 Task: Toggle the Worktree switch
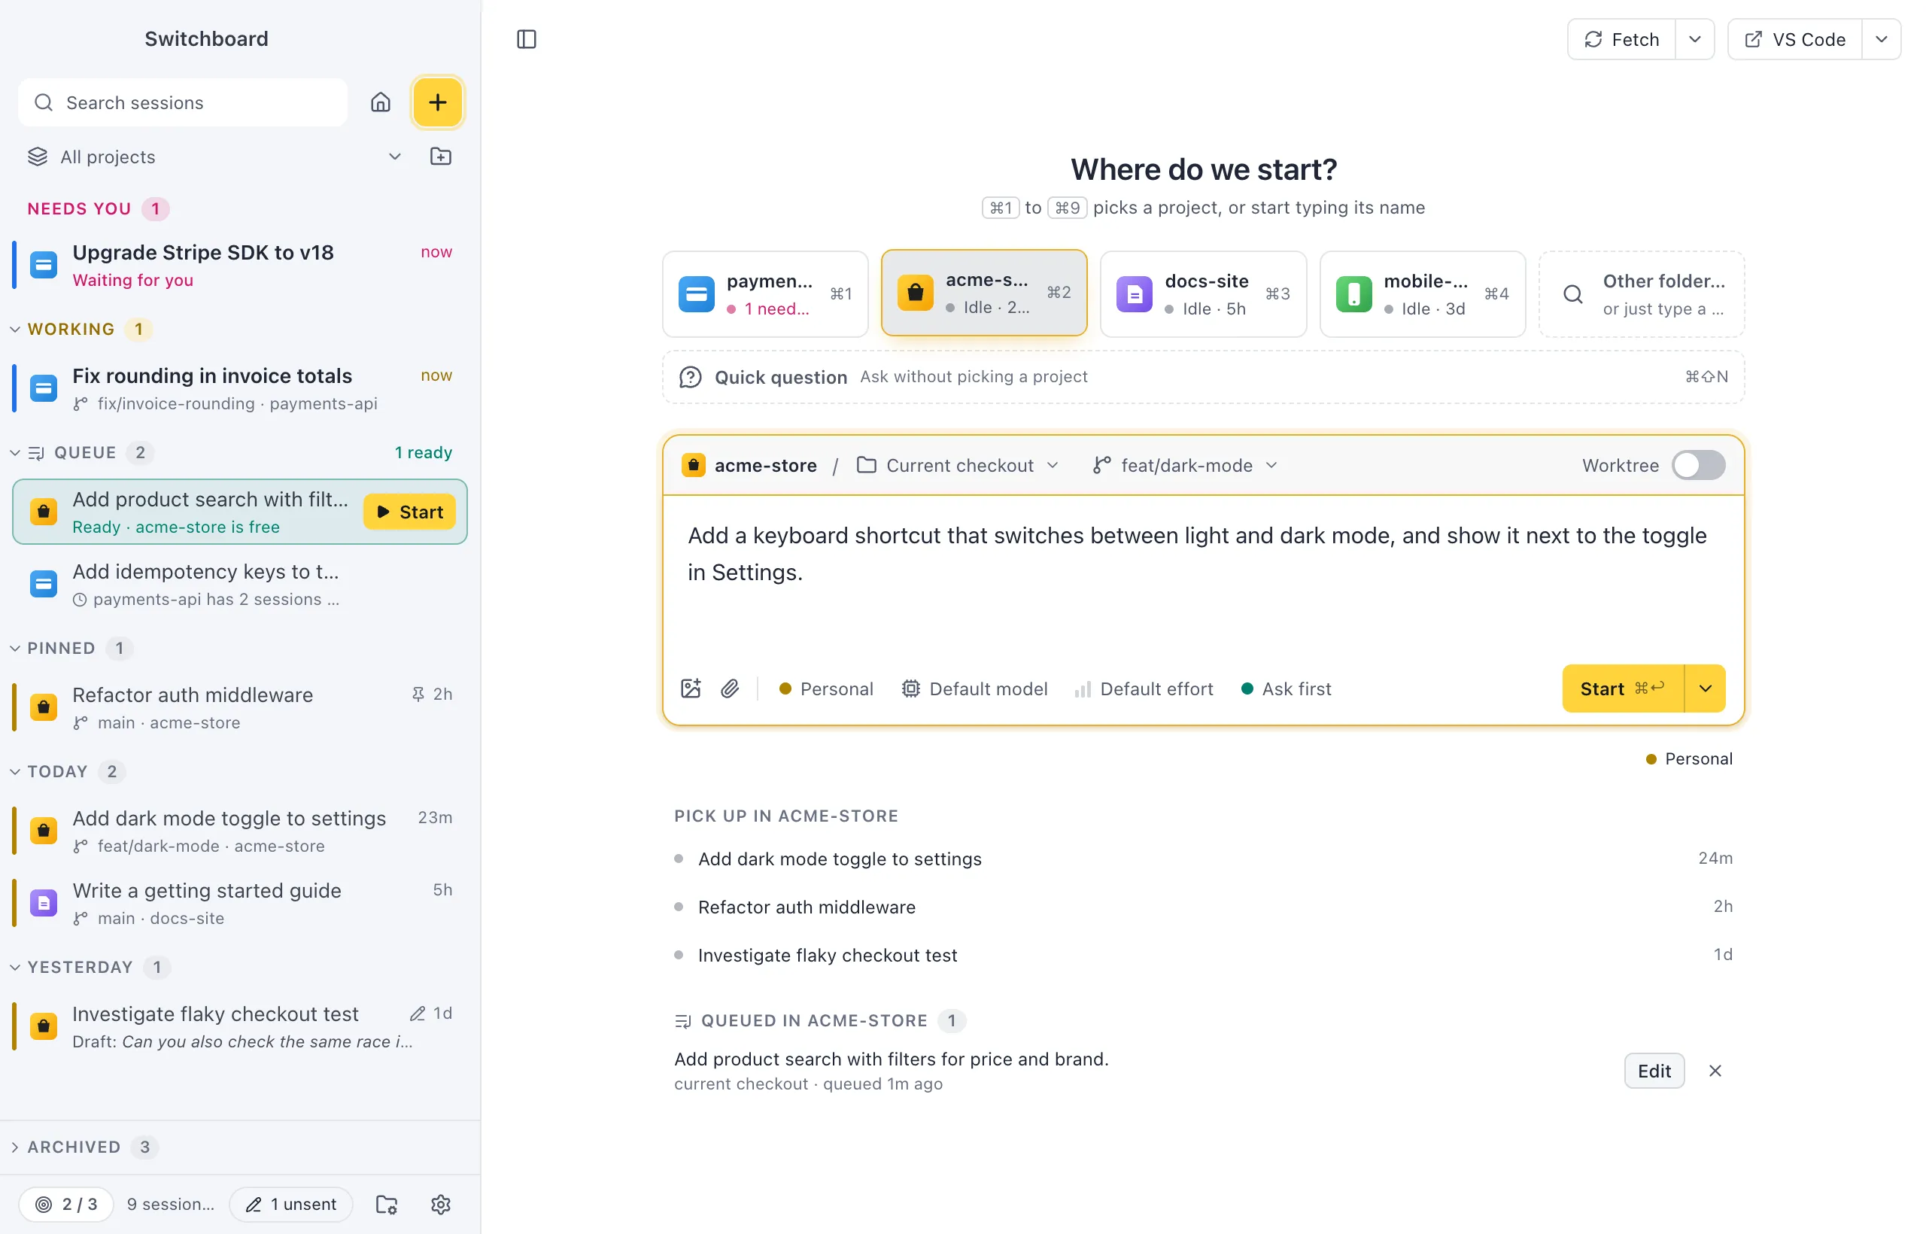(1699, 466)
